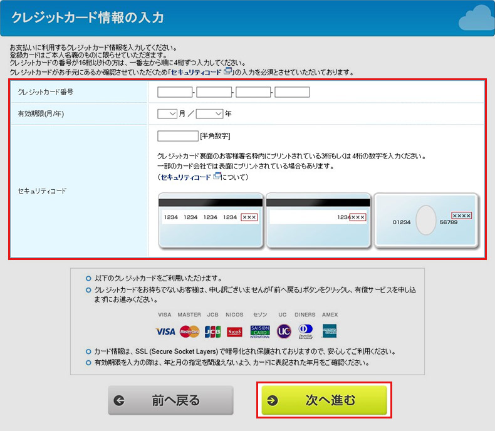This screenshot has width=495, height=431.
Task: Click the JCB card logo
Action: (212, 331)
